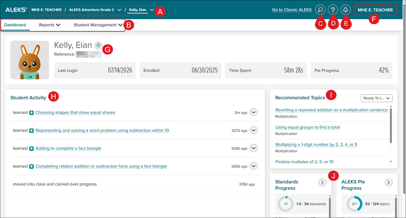Click Last Login date 07/14/2026

(120, 70)
